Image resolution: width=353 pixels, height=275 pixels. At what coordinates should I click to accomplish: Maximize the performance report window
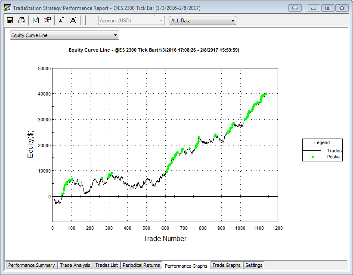pos(328,8)
